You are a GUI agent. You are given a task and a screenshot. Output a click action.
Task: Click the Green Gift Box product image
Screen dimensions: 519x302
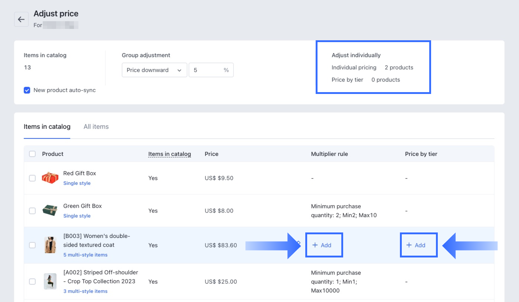(x=50, y=210)
